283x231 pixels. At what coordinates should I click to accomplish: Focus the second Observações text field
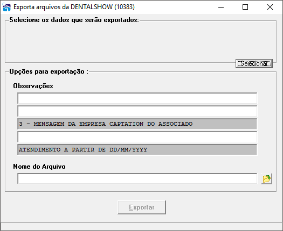(x=137, y=111)
